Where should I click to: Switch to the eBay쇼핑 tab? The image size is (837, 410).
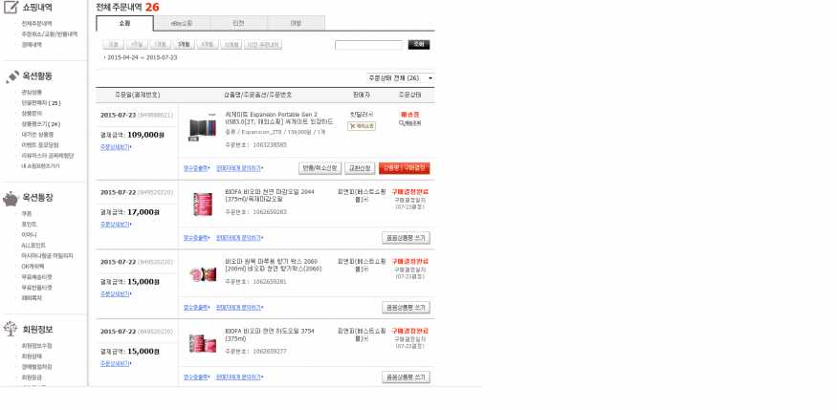tap(182, 22)
